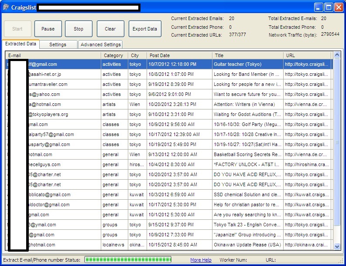Screen dimensions: 346x266
Task: Click the Pause button
Action: [x=48, y=29]
